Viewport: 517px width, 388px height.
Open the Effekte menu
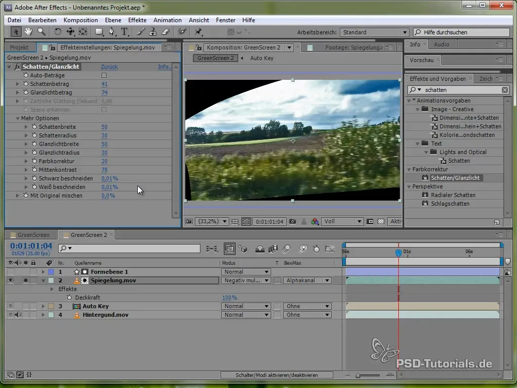tap(137, 20)
